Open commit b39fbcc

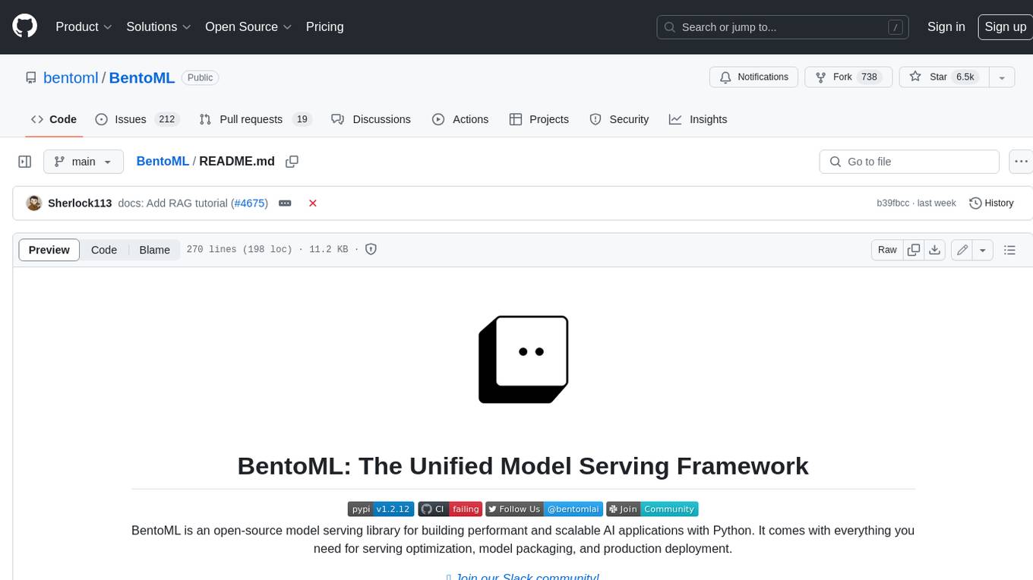pyautogui.click(x=892, y=203)
